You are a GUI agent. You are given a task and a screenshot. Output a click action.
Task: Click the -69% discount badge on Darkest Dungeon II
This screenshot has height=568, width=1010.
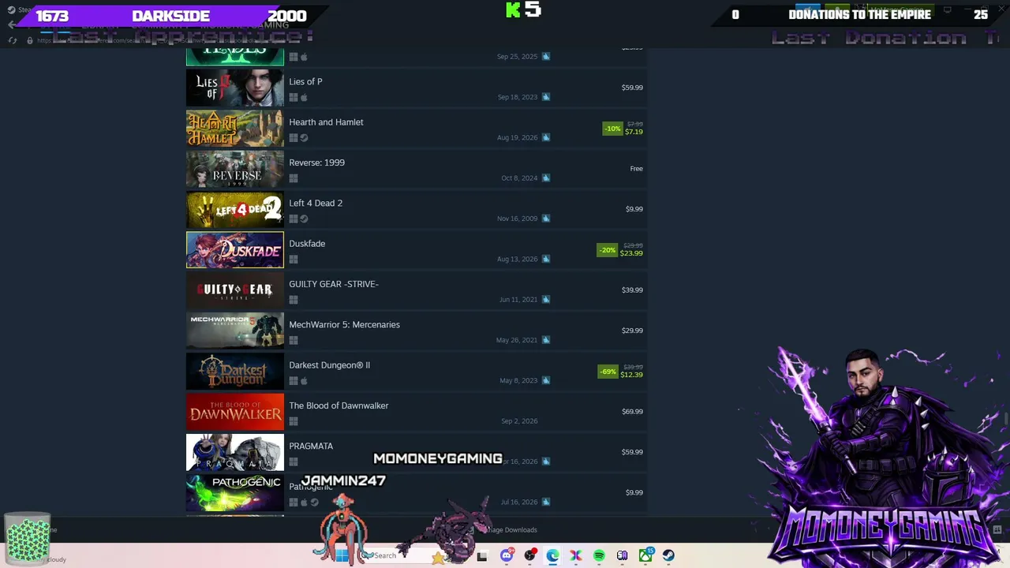(x=608, y=372)
